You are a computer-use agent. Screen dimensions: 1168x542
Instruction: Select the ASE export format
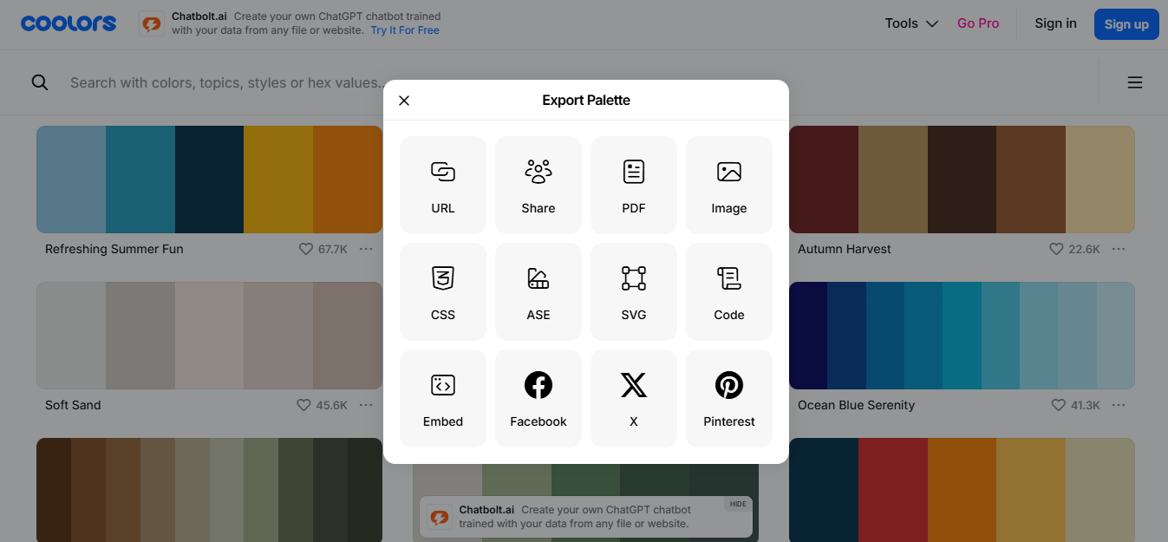(538, 291)
